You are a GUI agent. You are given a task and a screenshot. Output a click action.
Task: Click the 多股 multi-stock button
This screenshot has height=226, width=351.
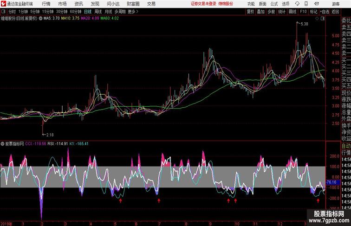[271, 12]
